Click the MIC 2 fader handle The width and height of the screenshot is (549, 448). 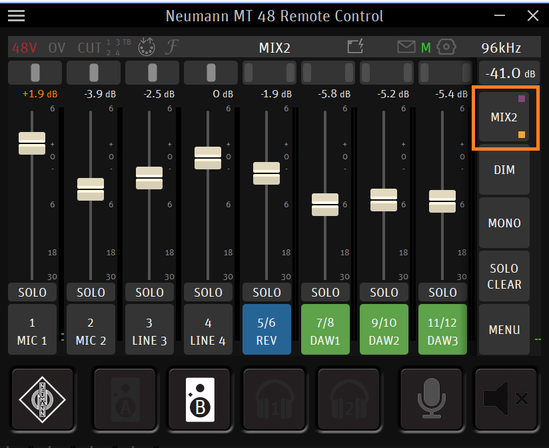click(91, 189)
